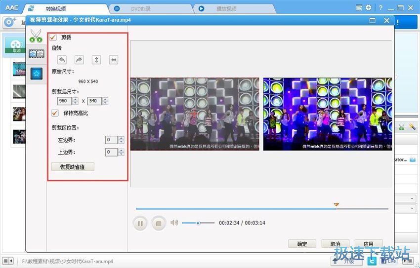Click the crop width field showing 960
The height and width of the screenshot is (268, 420).
coord(65,101)
